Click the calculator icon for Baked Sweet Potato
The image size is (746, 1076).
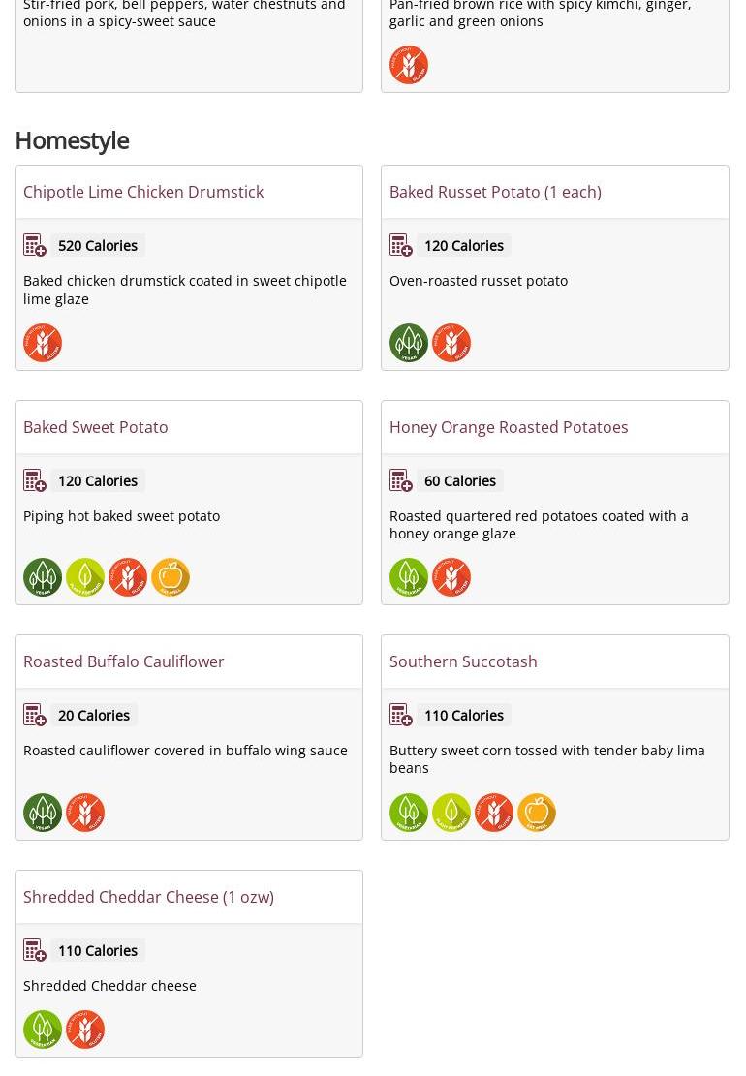click(x=34, y=480)
